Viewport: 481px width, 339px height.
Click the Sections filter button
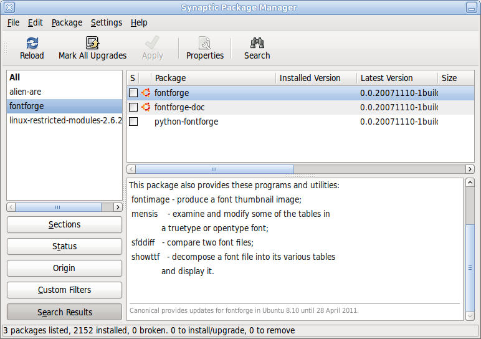(64, 224)
